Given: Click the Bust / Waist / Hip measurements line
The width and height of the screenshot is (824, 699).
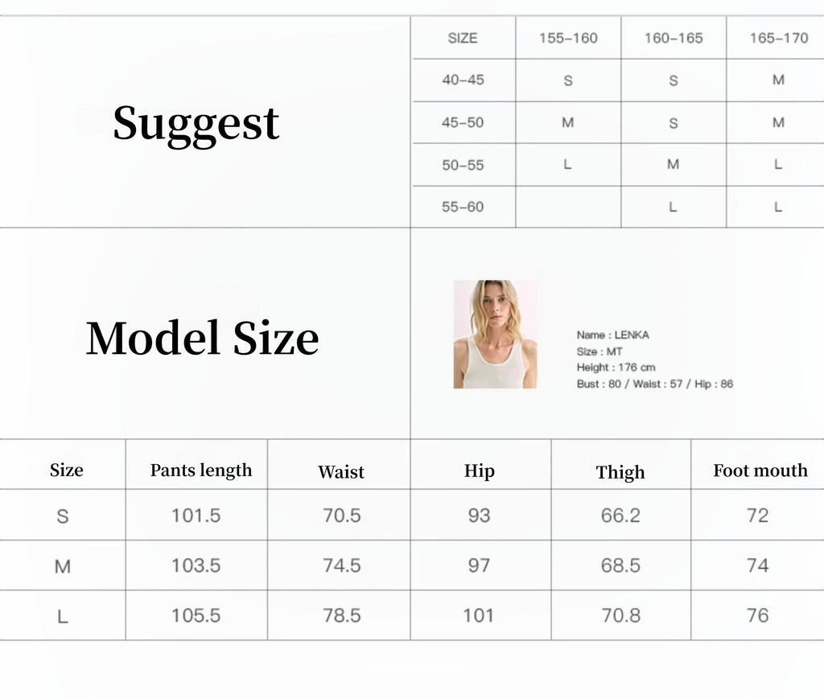Looking at the screenshot, I should click(x=654, y=384).
